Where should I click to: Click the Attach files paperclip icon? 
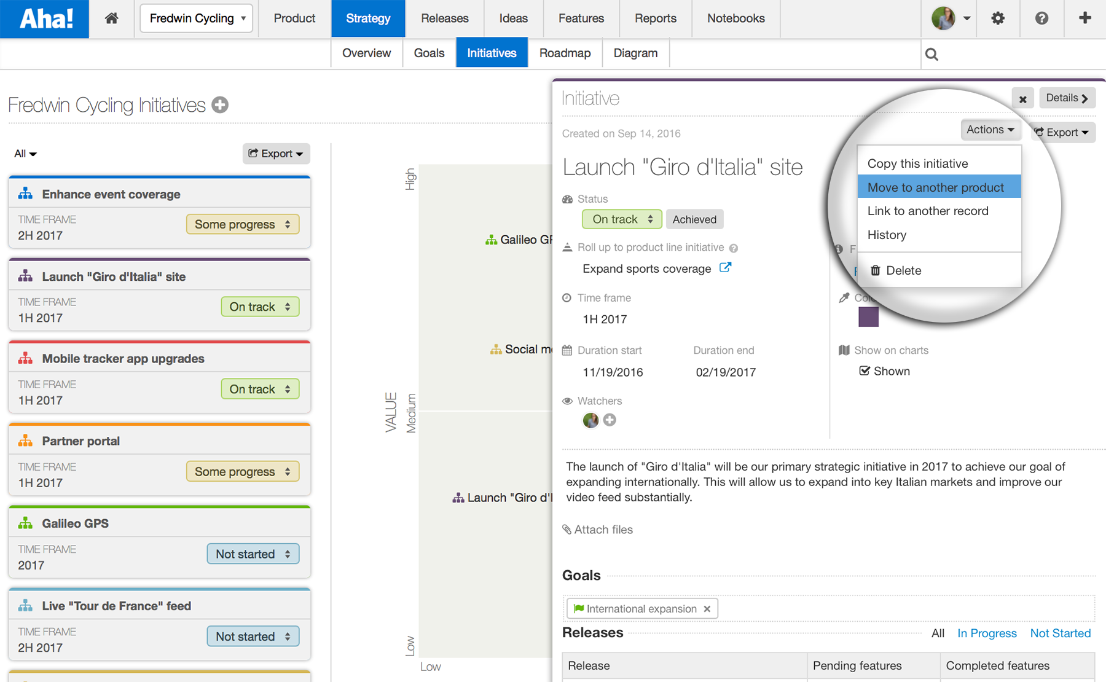(x=567, y=529)
